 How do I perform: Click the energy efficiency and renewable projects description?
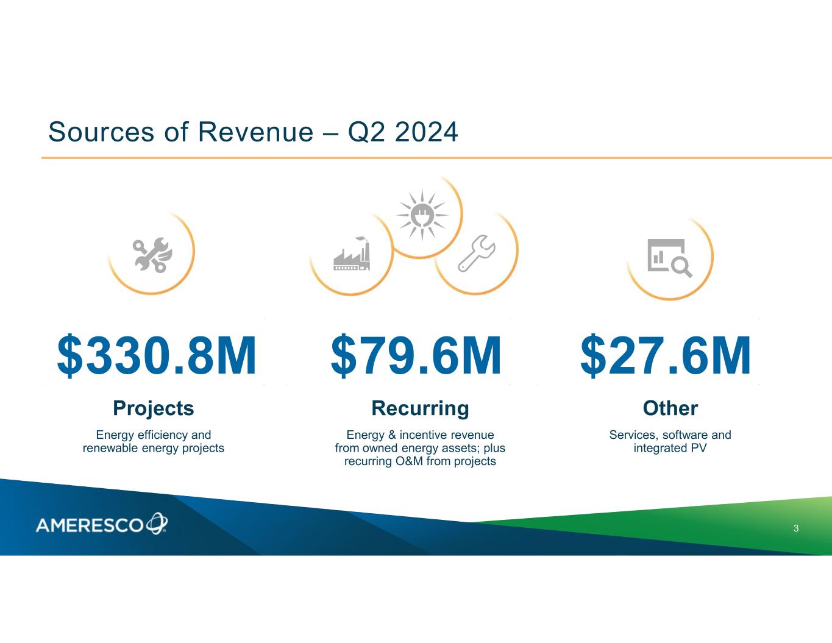[154, 441]
